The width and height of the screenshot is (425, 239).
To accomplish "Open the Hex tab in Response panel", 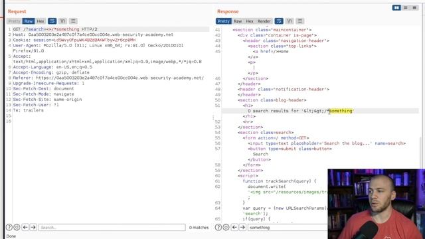I will coord(250,21).
